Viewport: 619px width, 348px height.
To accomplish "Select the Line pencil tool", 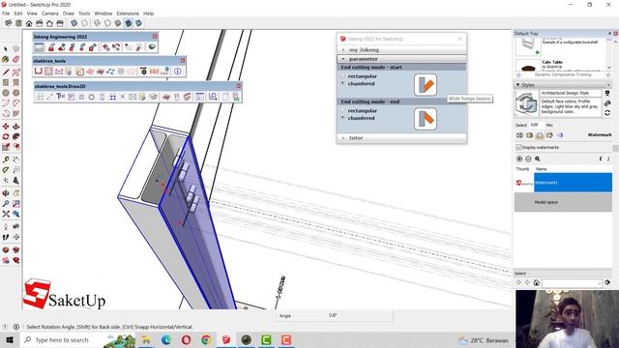I will pos(6,72).
